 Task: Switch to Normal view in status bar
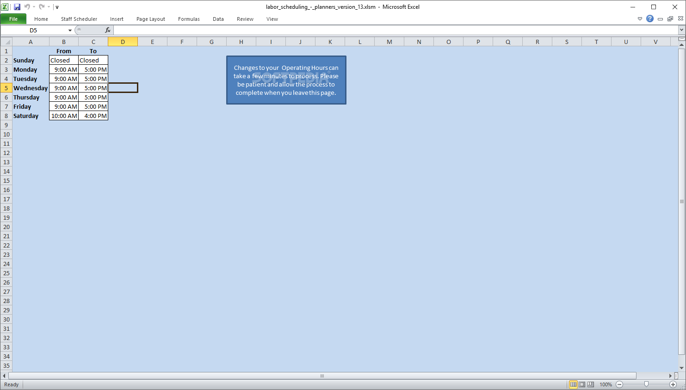pyautogui.click(x=573, y=384)
